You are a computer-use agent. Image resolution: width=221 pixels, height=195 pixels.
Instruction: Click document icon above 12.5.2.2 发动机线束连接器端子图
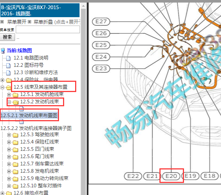pyautogui.click(x=21, y=122)
